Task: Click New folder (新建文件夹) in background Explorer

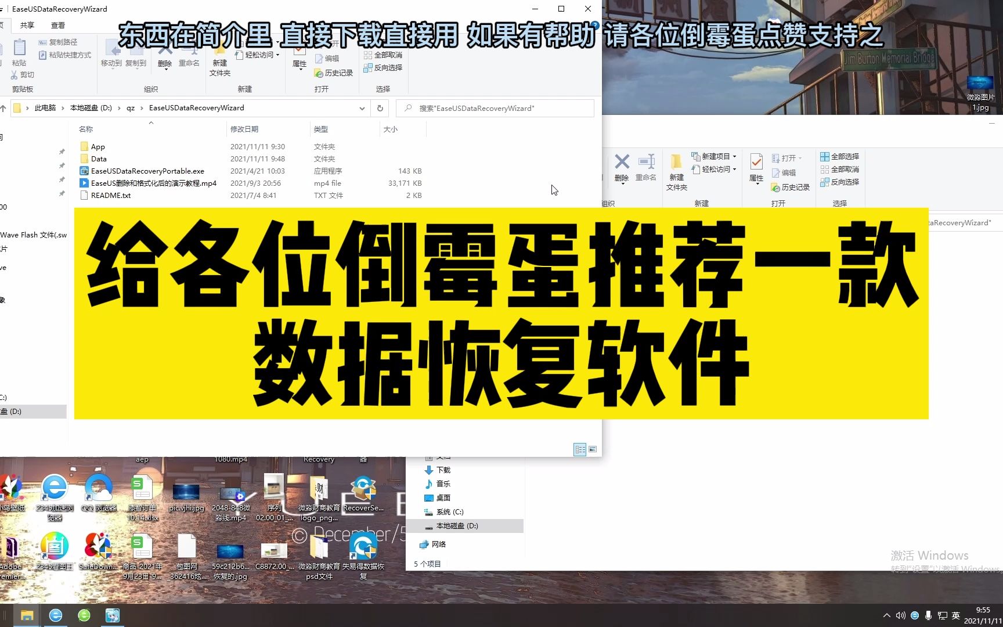Action: pos(677,172)
